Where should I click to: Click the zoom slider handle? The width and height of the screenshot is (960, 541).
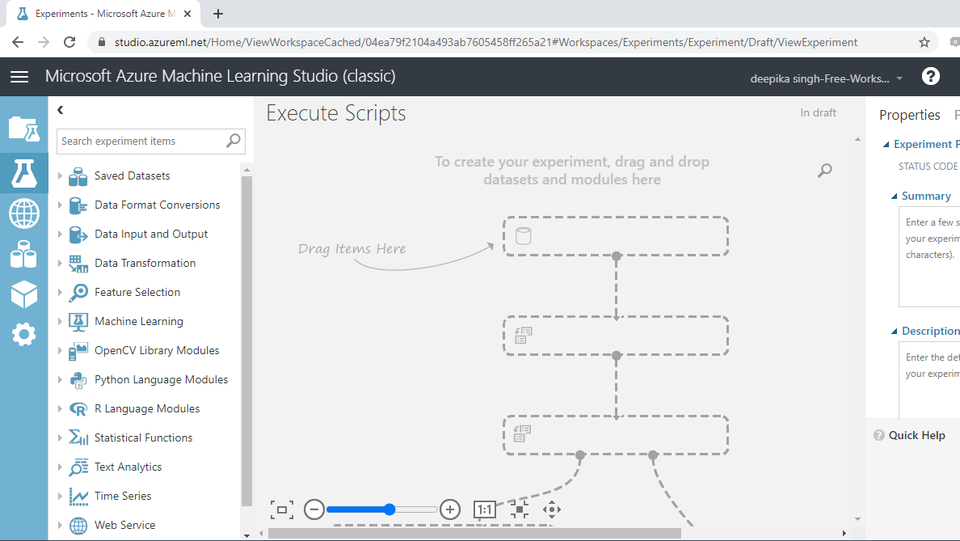click(389, 509)
